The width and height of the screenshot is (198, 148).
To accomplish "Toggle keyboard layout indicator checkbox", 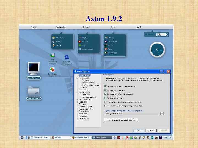I will point(106,106).
